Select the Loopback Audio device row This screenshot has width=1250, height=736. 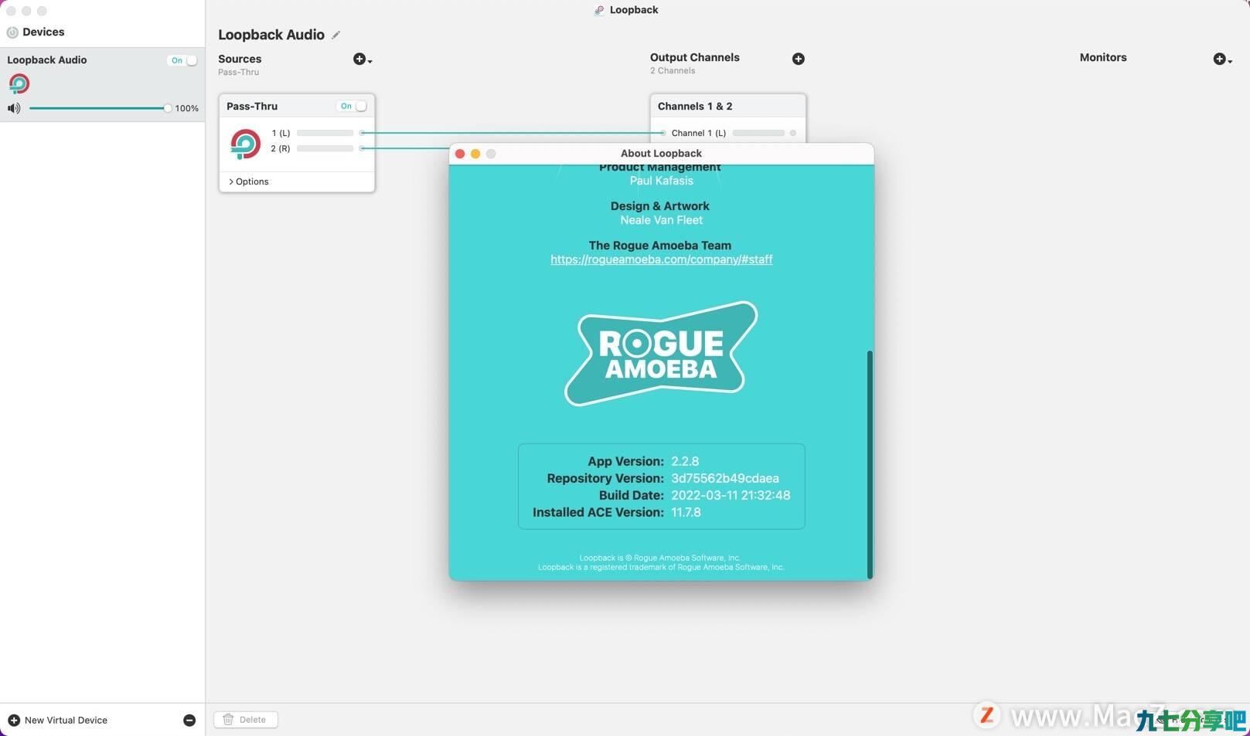(102, 85)
